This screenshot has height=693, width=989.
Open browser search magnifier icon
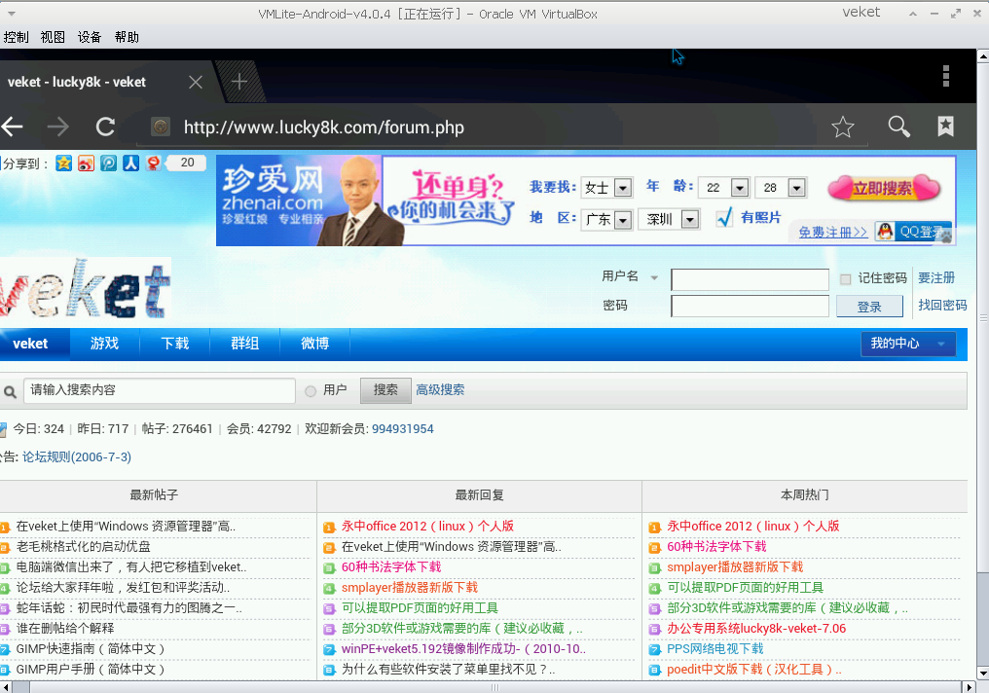pyautogui.click(x=898, y=127)
